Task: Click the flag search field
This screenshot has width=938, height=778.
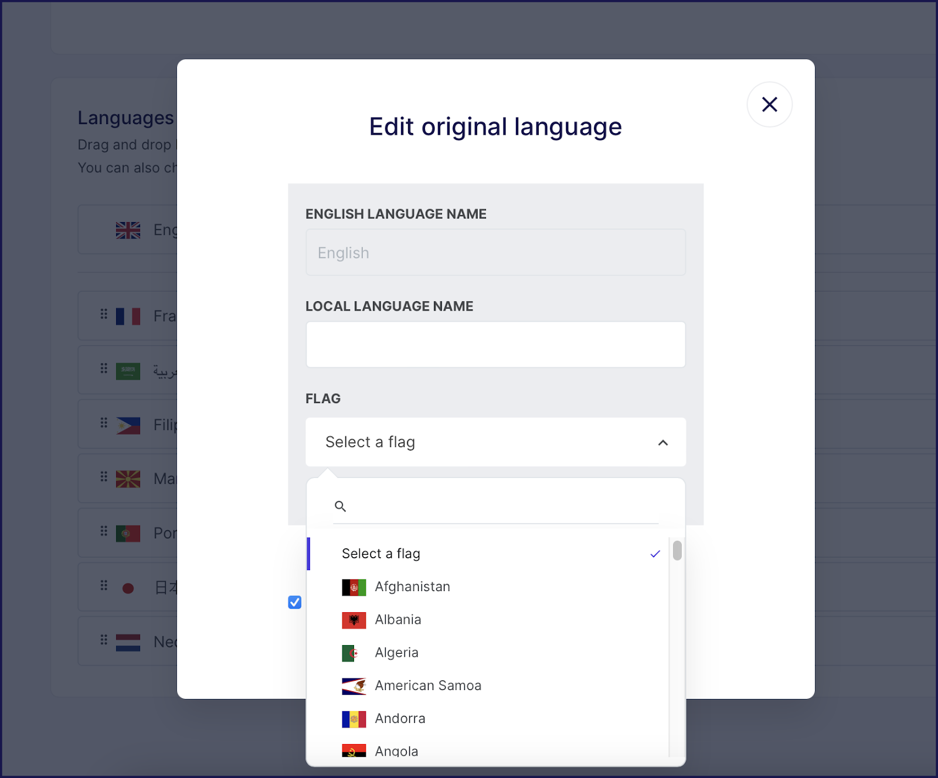Action: coord(495,507)
